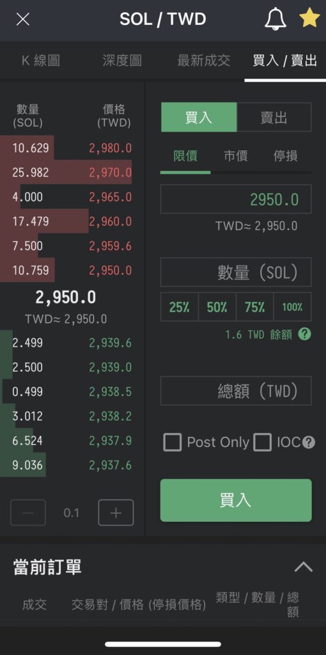Decrease price grouping with minus button
Viewport: 326px width, 655px height.
pos(28,512)
